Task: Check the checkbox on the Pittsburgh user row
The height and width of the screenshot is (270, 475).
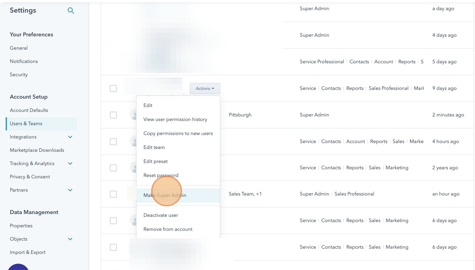Action: point(113,115)
